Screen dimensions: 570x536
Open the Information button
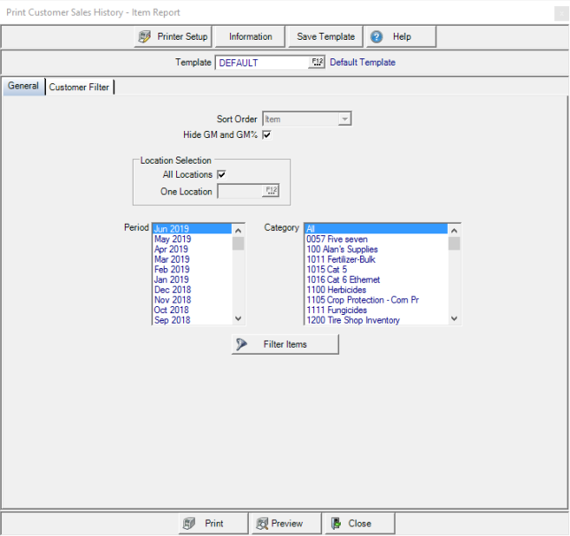250,37
